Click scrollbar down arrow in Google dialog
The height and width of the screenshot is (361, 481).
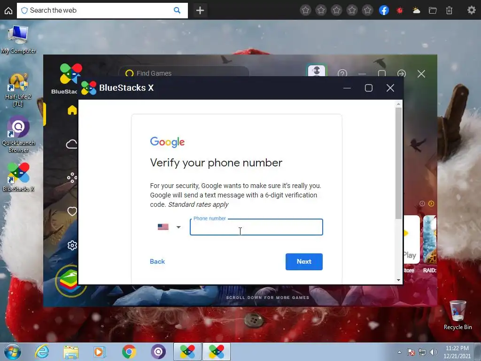tap(398, 280)
